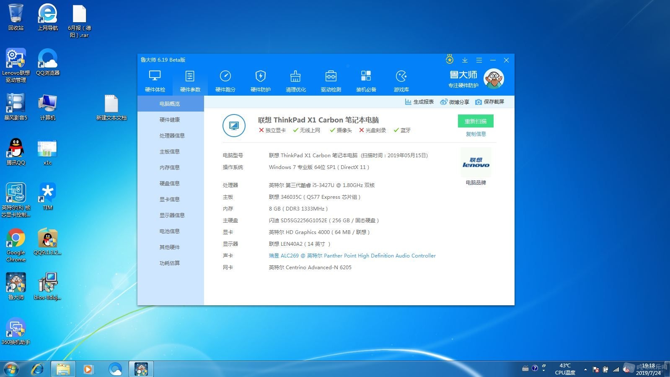This screenshot has width=670, height=377.
Task: Select the 英特尔核芯显卡控制 desktop icon
Action: (x=16, y=200)
